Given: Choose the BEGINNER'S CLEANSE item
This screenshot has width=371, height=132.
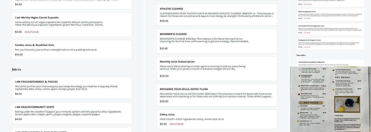Looking at the screenshot, I should 217,41.
